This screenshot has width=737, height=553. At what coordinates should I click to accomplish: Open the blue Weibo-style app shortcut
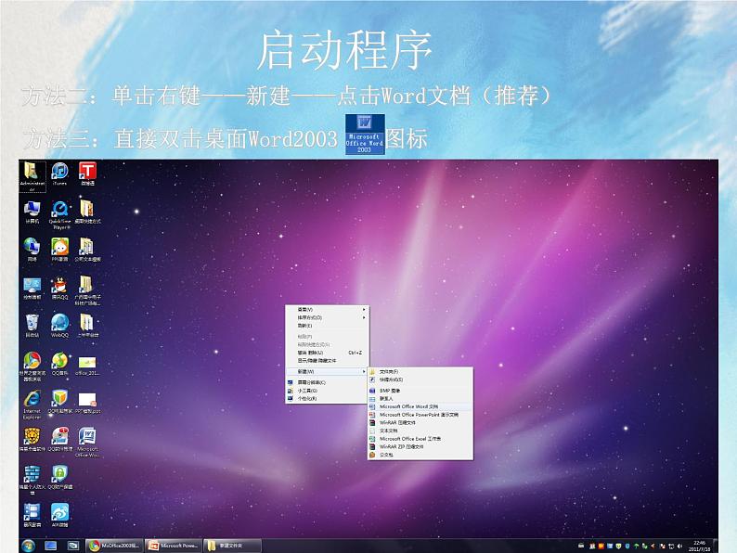coord(59,515)
